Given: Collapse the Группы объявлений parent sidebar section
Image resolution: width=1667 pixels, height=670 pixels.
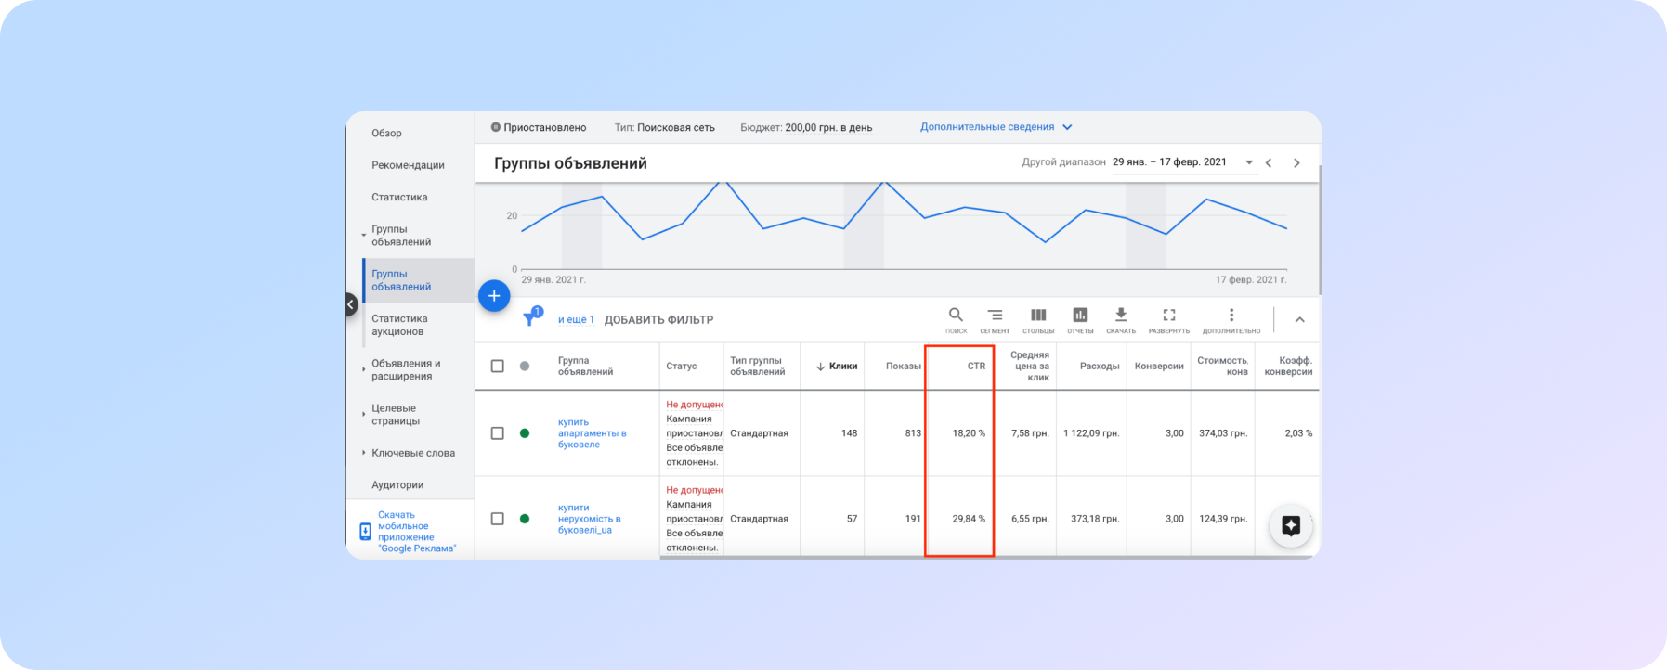Looking at the screenshot, I should click(363, 236).
